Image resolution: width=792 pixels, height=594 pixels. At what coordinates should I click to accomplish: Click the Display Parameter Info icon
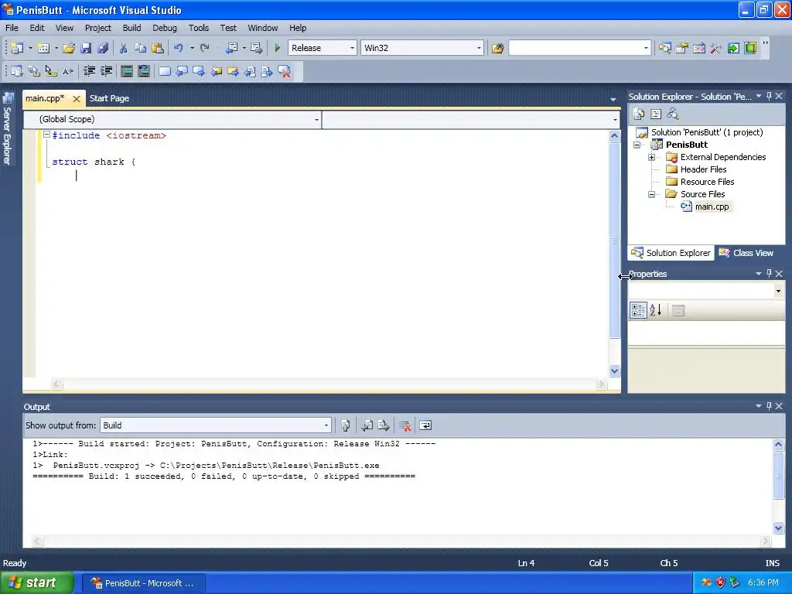[34, 71]
